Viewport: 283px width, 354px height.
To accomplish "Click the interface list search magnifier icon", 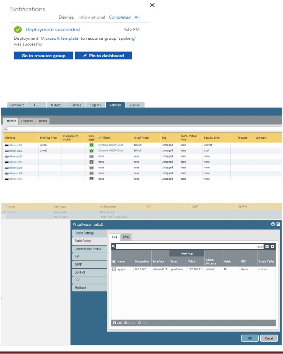I will click(5, 129).
